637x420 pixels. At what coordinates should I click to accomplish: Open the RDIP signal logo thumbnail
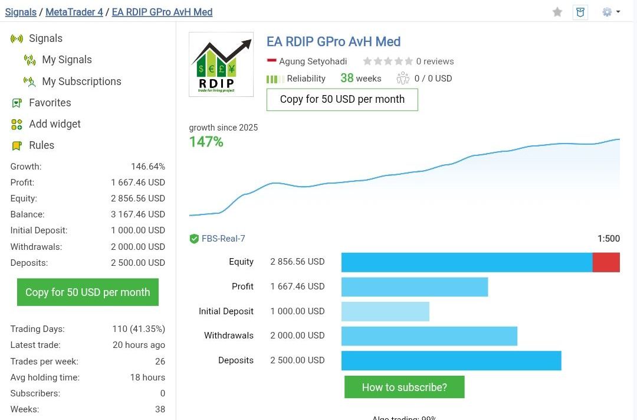point(221,64)
